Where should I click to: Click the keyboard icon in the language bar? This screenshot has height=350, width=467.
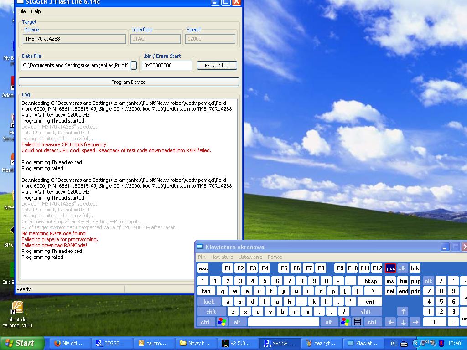[x=404, y=344]
